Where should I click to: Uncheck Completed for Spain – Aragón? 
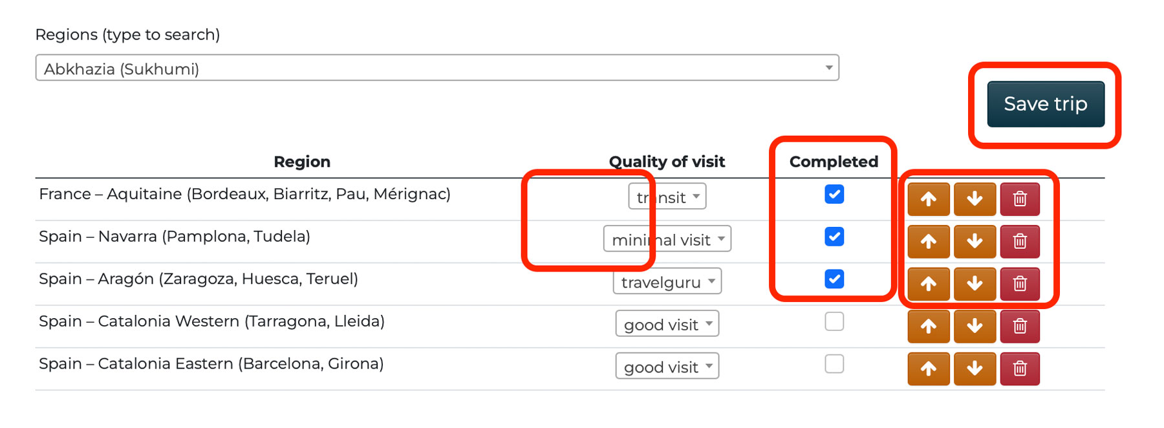tap(834, 279)
